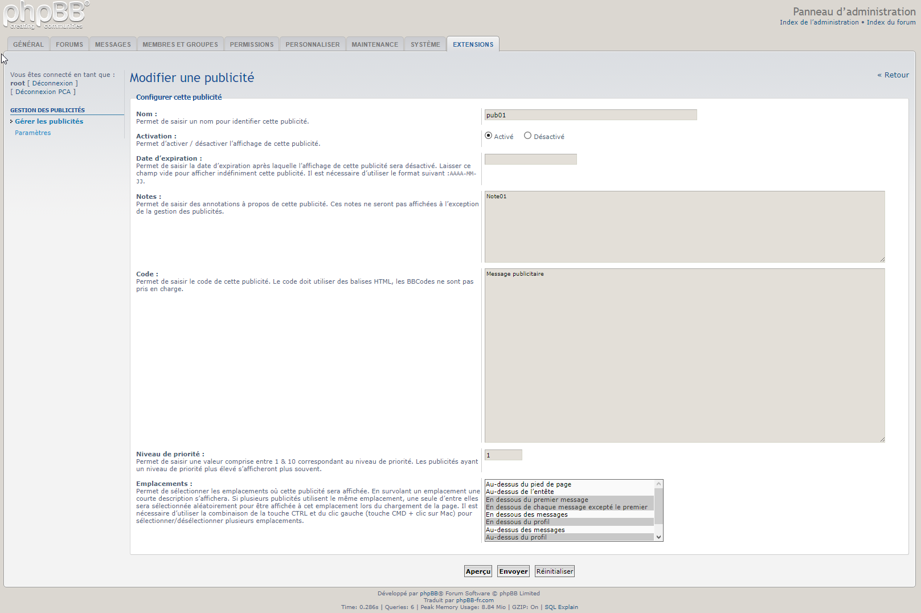Open the Général tab
The height and width of the screenshot is (613, 921).
tap(28, 44)
